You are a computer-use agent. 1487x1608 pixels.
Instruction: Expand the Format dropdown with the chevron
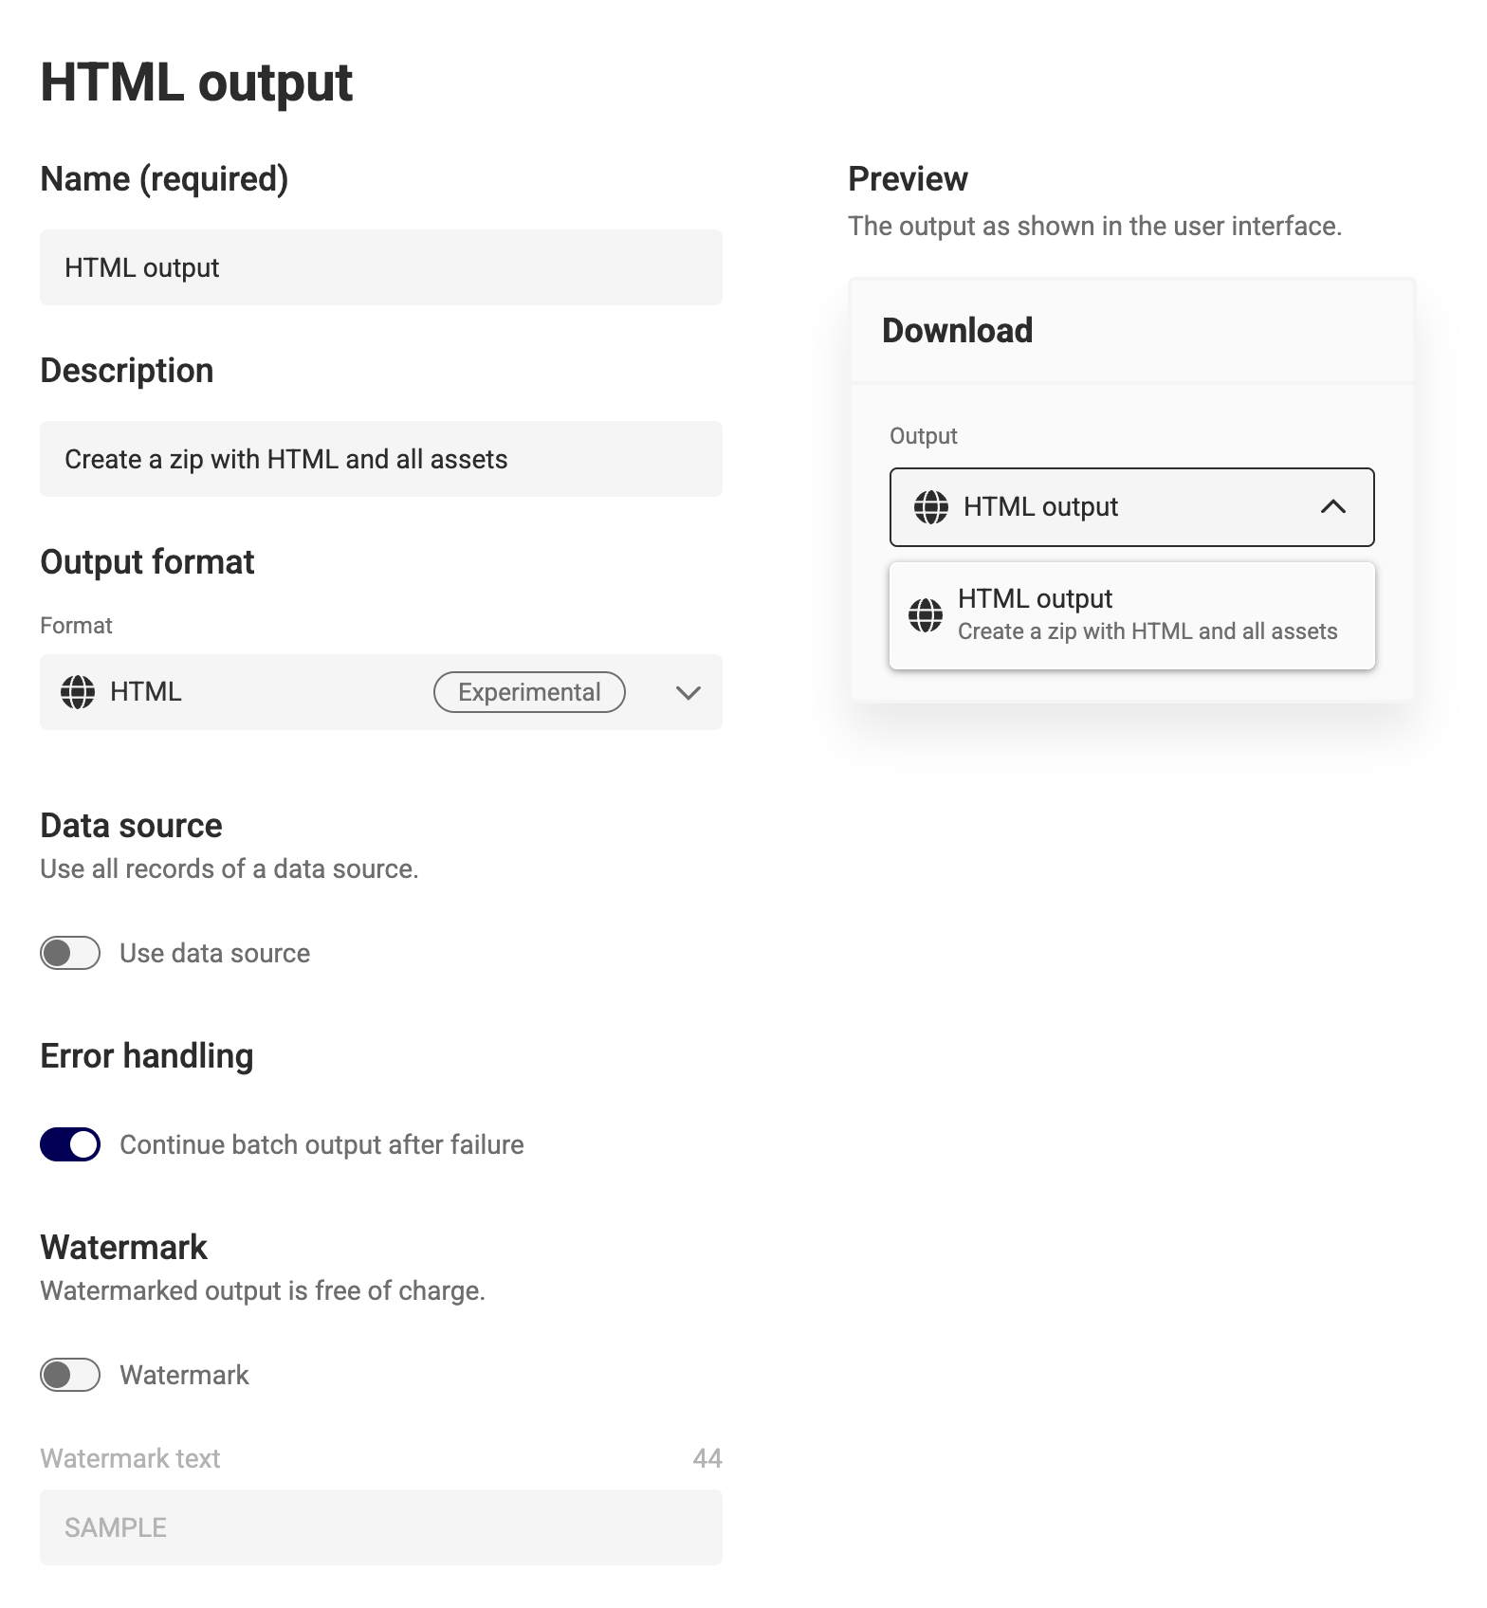pos(688,692)
